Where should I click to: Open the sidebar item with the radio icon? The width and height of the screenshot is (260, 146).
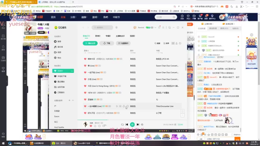click(58, 58)
